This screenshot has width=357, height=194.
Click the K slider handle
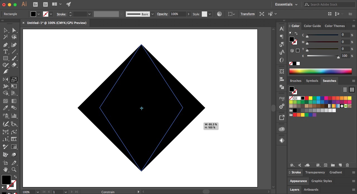click(x=338, y=57)
